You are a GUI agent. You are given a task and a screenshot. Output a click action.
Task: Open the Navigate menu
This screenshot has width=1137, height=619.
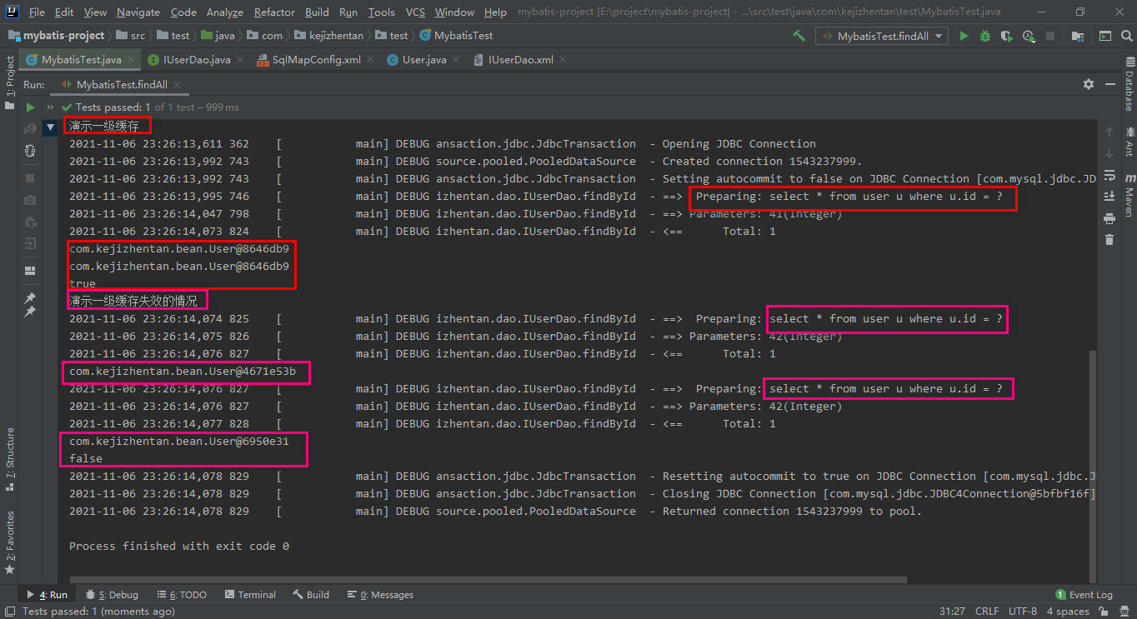tap(138, 12)
